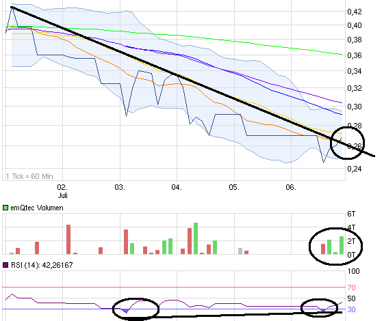This screenshot has height=321, width=384.
Task: Click the '04.' date axis label
Action: point(177,187)
